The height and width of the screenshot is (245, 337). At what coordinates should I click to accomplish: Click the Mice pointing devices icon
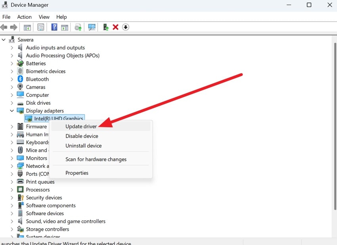point(20,150)
